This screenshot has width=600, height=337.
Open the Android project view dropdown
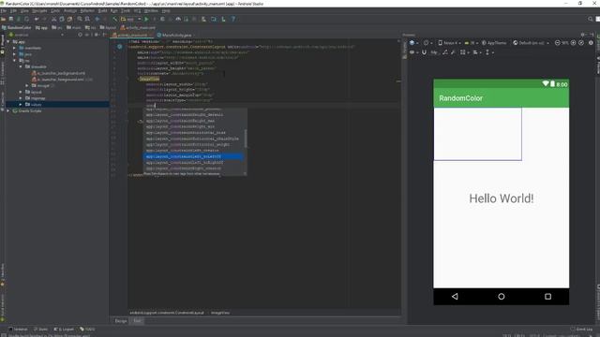(37, 35)
